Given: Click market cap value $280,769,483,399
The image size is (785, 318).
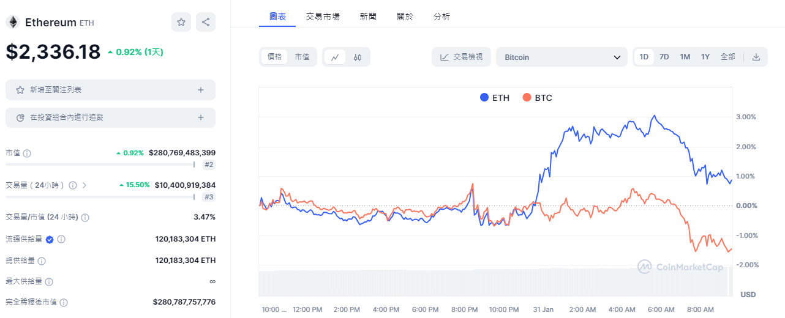Looking at the screenshot, I should coord(182,153).
